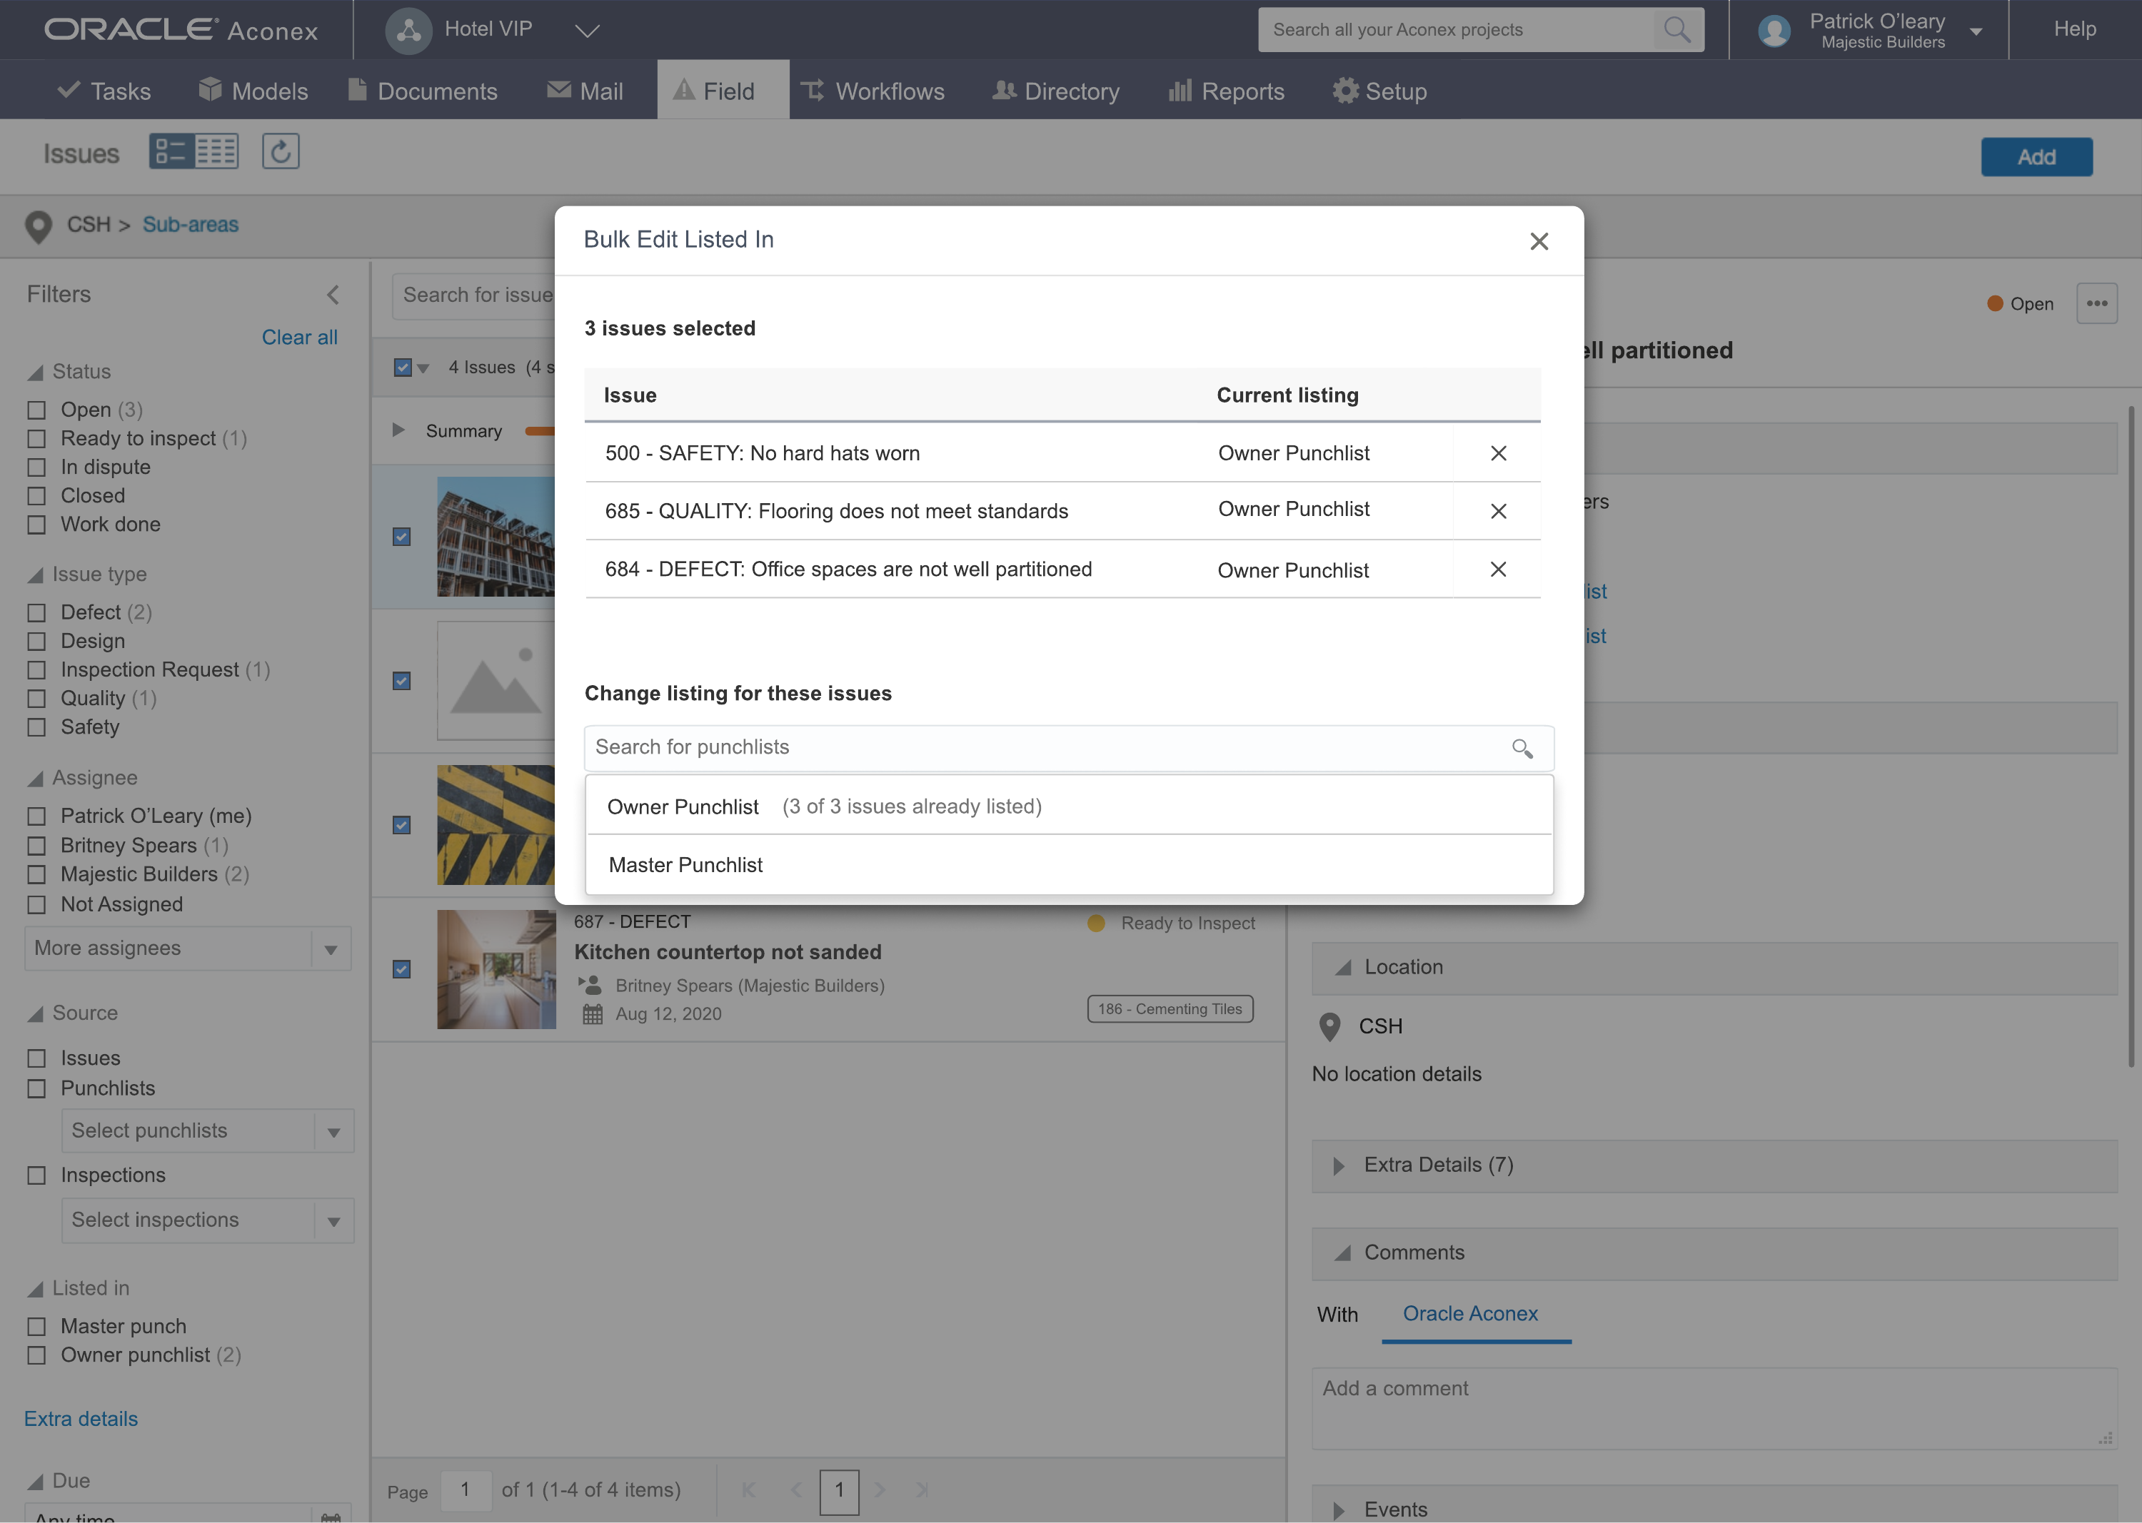The image size is (2142, 1523).
Task: Toggle the select-all issues checkbox
Action: 403,367
